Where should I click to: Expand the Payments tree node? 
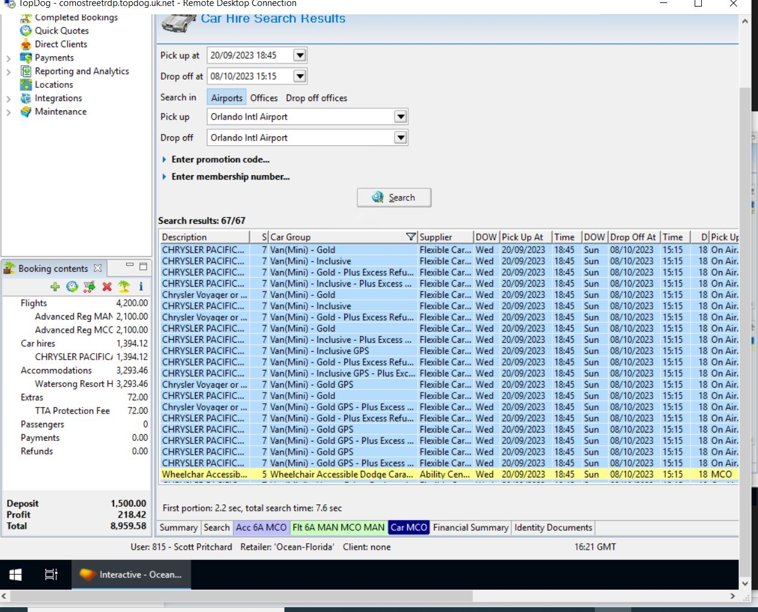pyautogui.click(x=8, y=59)
